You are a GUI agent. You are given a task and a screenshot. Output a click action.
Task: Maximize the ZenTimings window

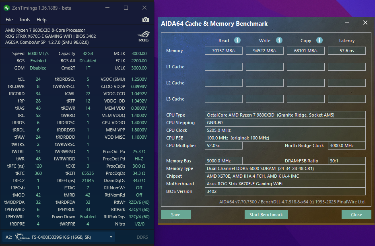click(x=126, y=8)
